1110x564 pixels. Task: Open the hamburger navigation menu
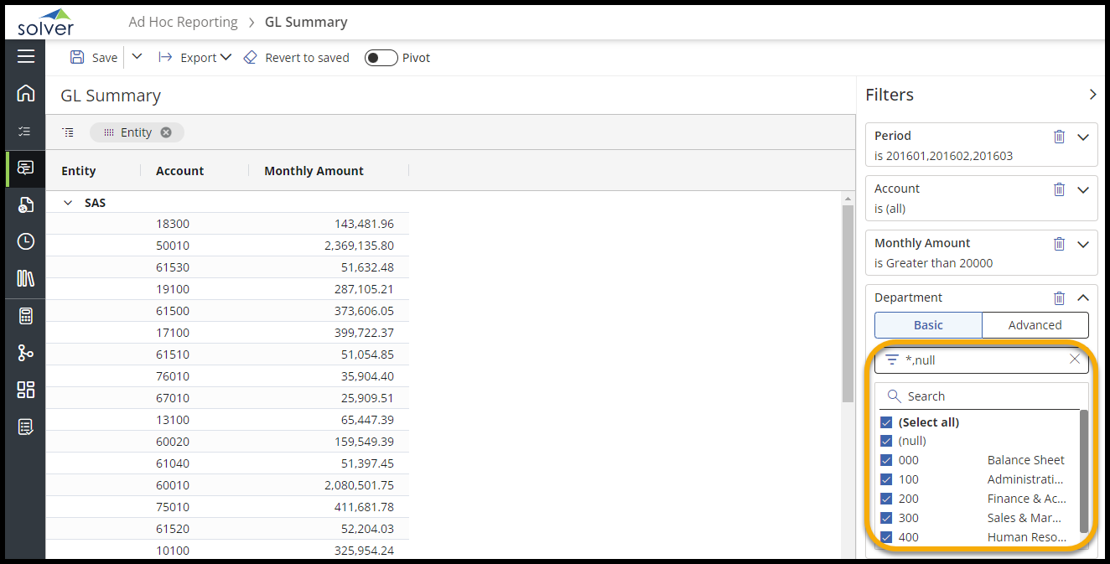[26, 56]
